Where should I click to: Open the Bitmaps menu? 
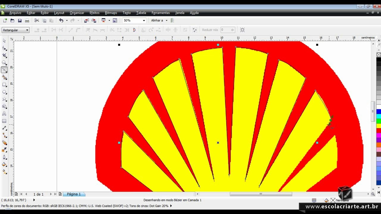click(111, 13)
